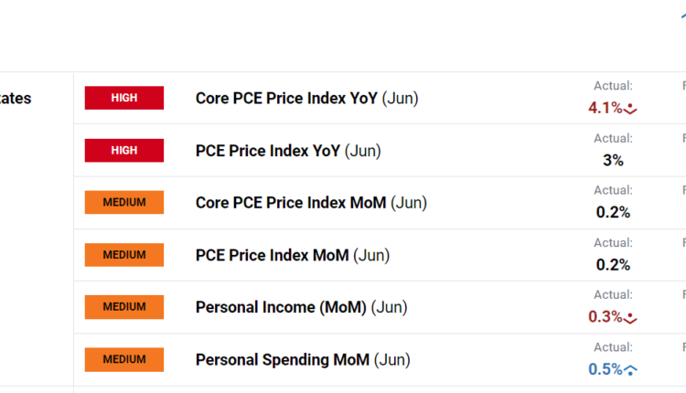Click MEDIUM badge for Personal Income
Screen dimensions: 686x393
pyautogui.click(x=124, y=307)
